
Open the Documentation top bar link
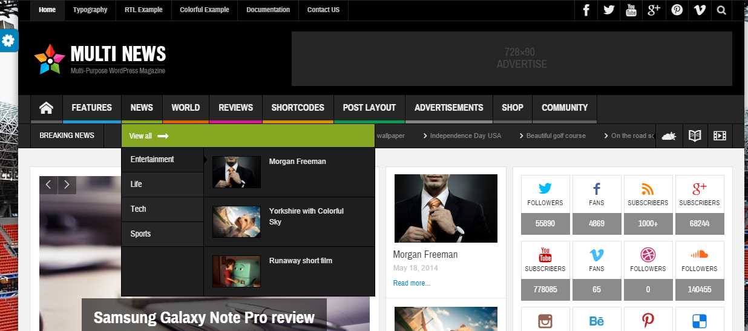click(x=268, y=10)
